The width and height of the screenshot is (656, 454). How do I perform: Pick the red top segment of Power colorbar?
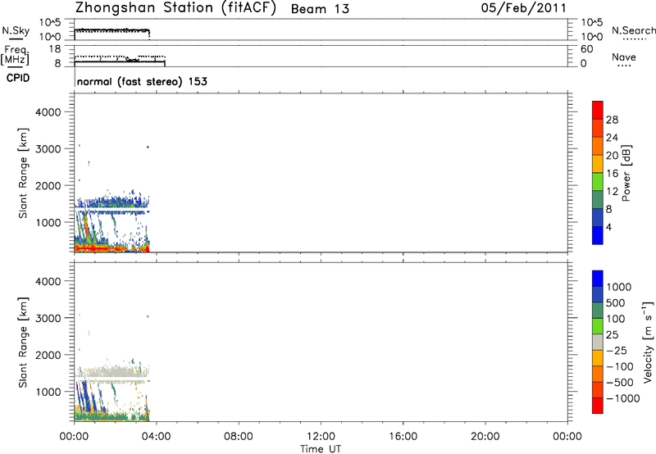[598, 110]
